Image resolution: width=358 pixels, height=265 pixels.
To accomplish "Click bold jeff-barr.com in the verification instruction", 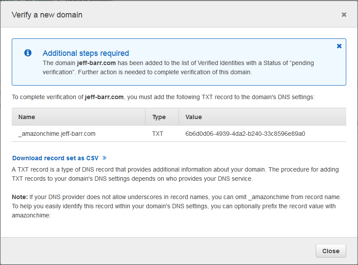I will [105, 97].
